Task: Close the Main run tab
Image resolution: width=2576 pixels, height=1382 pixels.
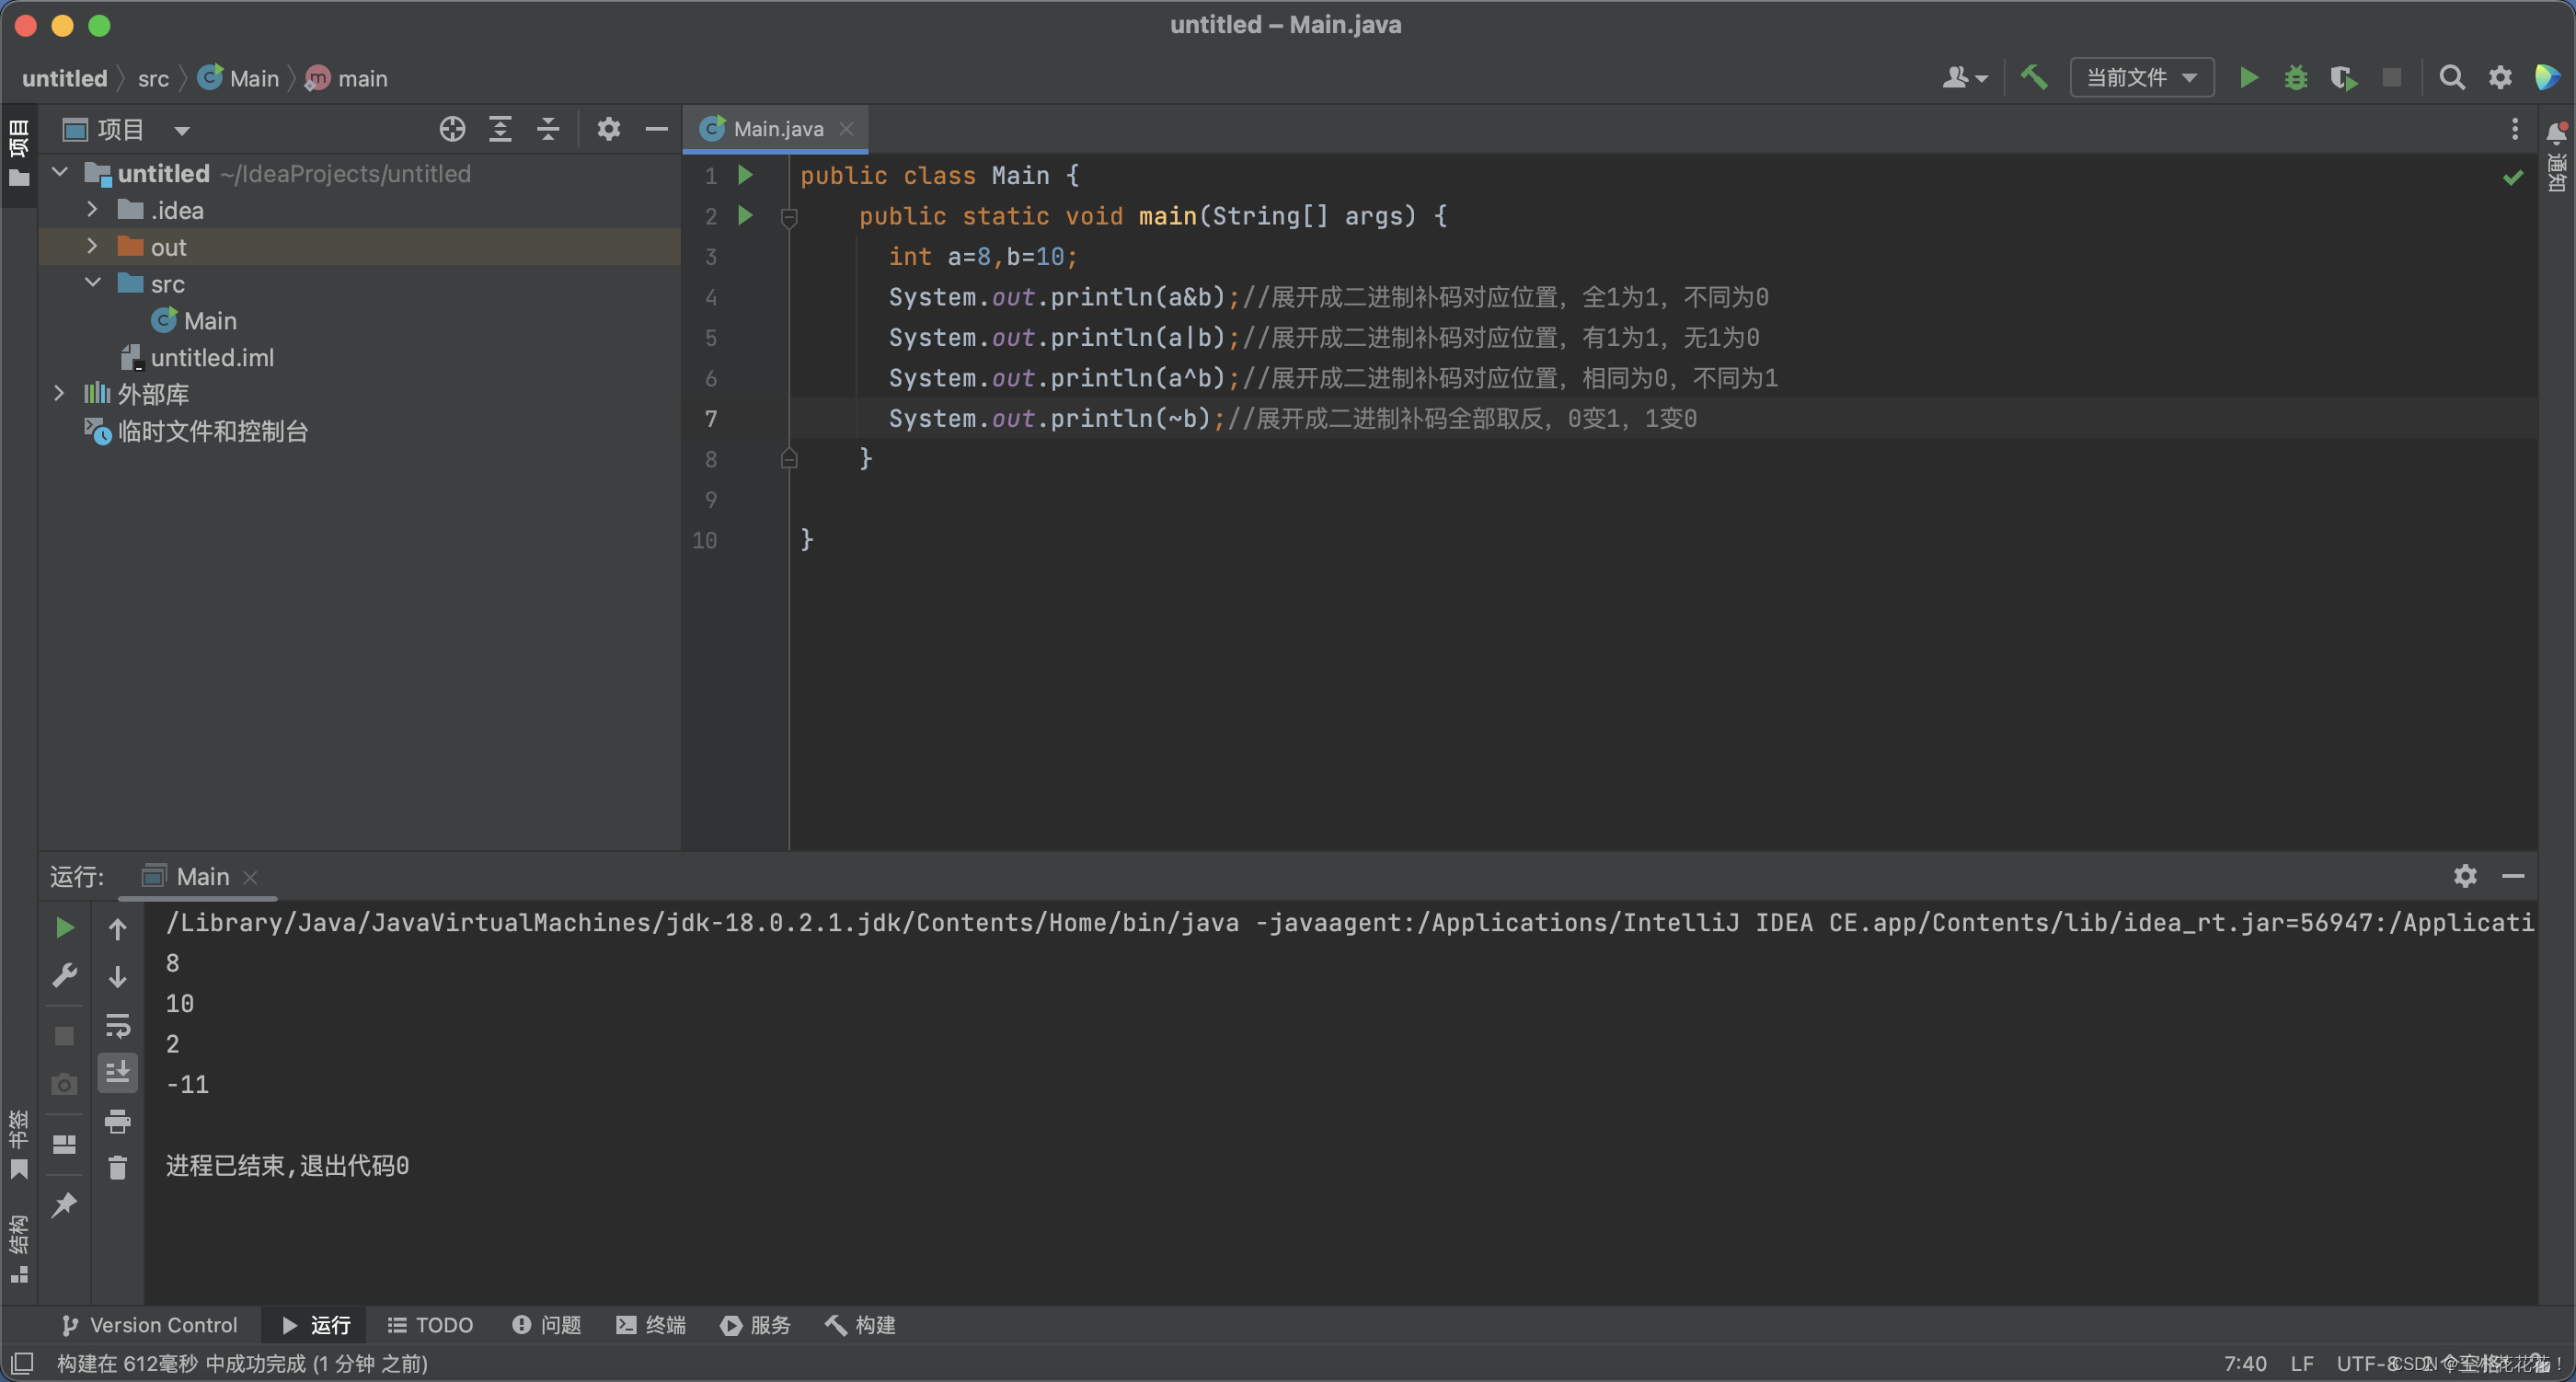Action: pyautogui.click(x=250, y=877)
